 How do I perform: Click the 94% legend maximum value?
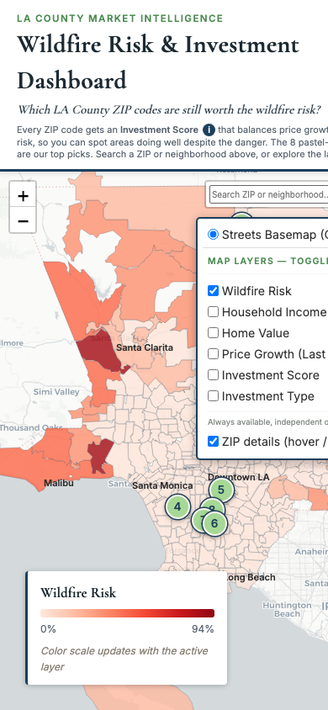coord(202,629)
